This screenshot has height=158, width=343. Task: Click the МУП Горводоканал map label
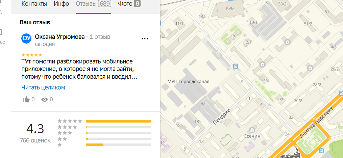(188, 82)
